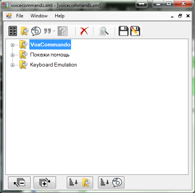Click title bar application icon
Screen dimensions: 195x193
[x=6, y=5]
